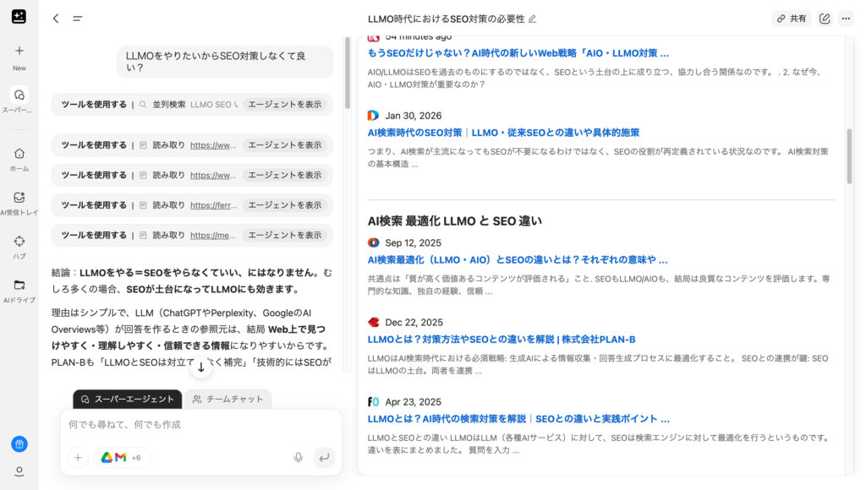Click the New plus icon in sidebar
Image resolution: width=866 pixels, height=490 pixels.
click(19, 51)
